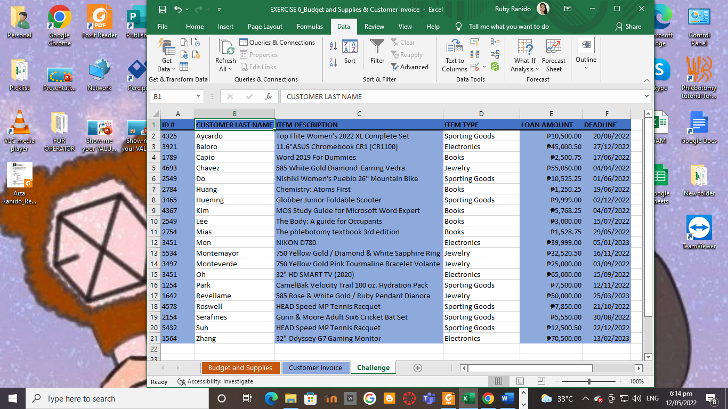Switch to the Home ribbon tab
728x409 pixels.
(195, 27)
